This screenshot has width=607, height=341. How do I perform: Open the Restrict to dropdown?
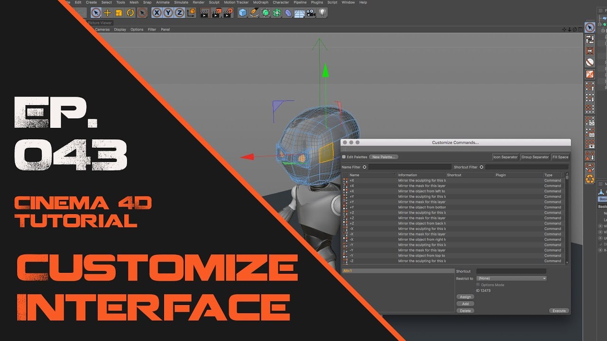[x=511, y=278]
